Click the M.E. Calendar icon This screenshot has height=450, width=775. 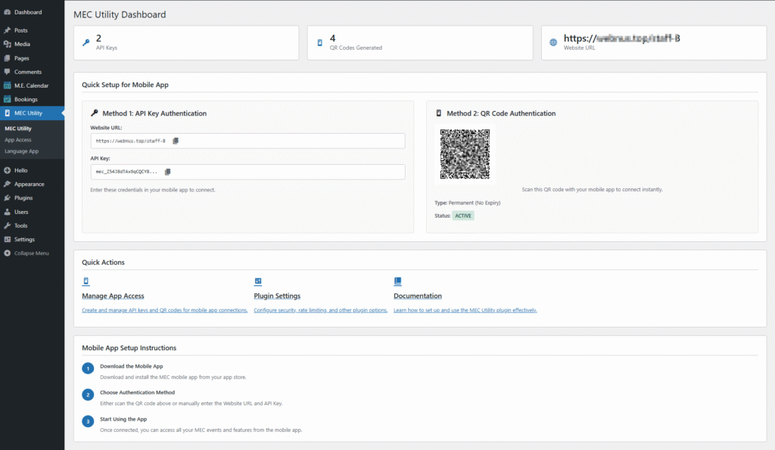click(x=8, y=85)
